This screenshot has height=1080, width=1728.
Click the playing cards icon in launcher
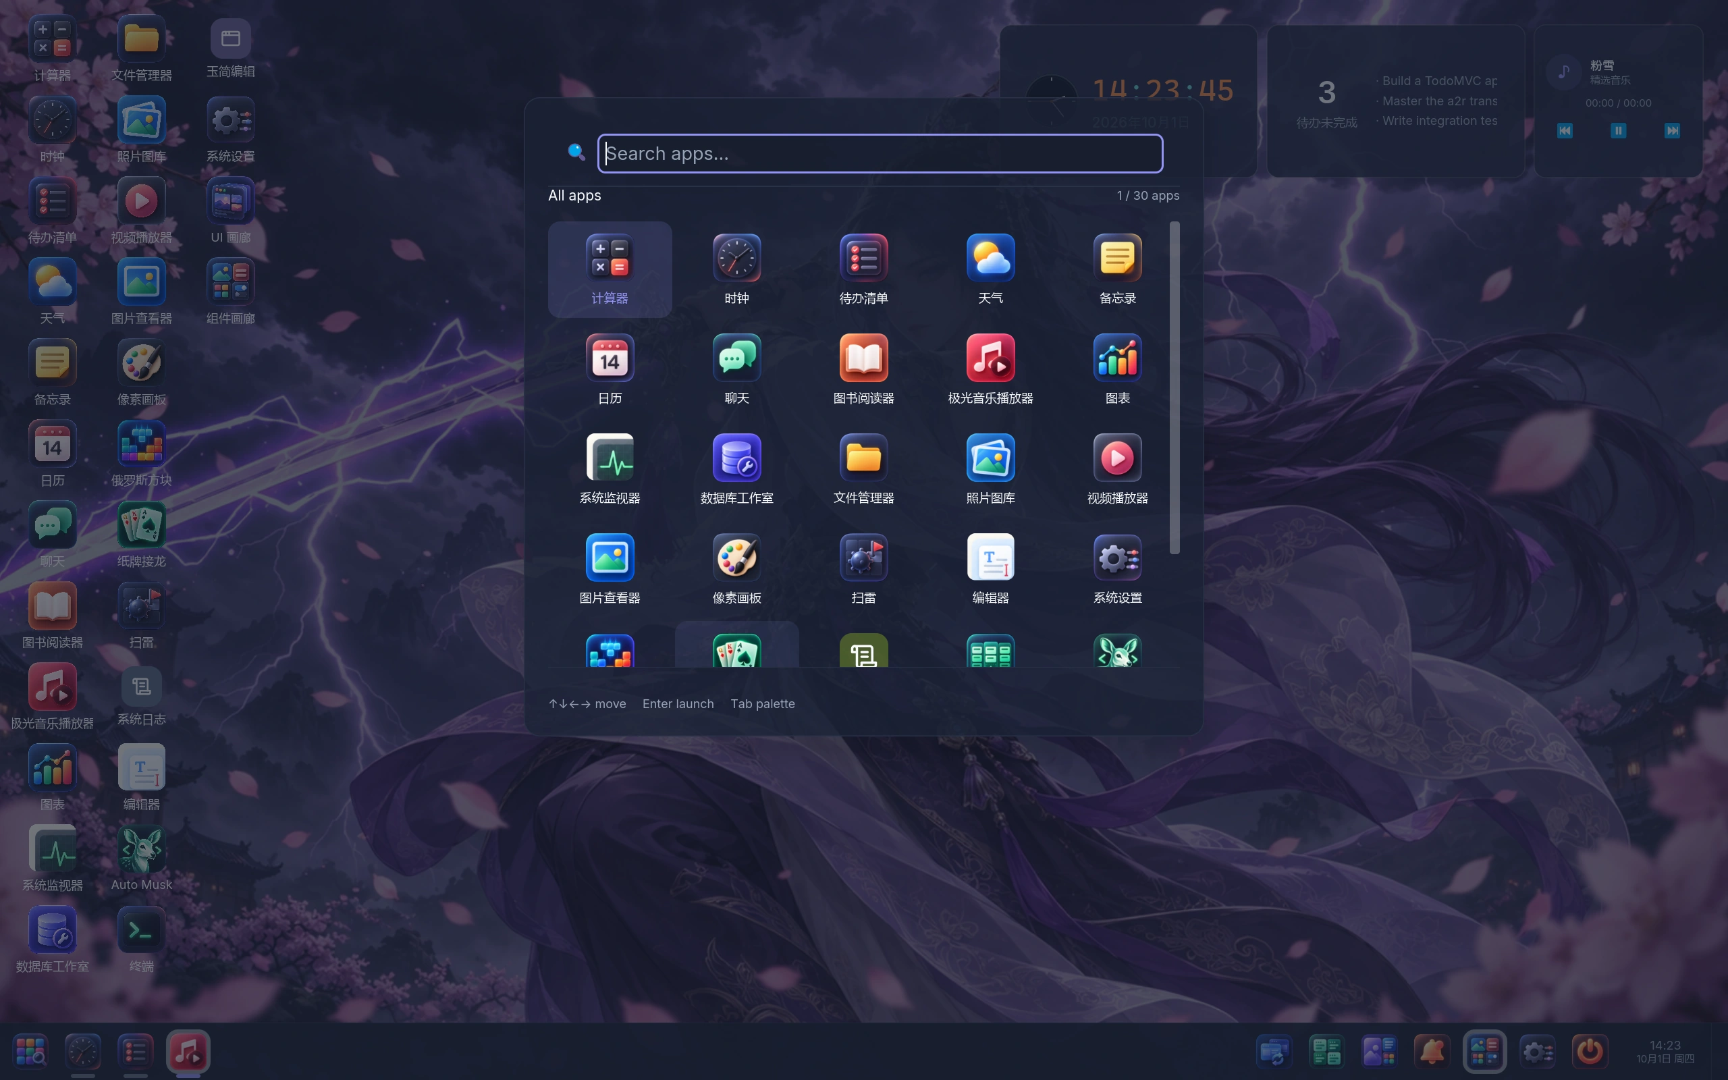click(736, 651)
